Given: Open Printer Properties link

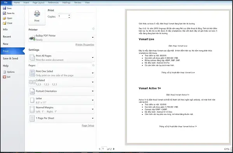Looking at the screenshot, I should [x=85, y=44].
